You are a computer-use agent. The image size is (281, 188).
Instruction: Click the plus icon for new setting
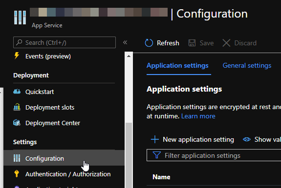click(155, 139)
